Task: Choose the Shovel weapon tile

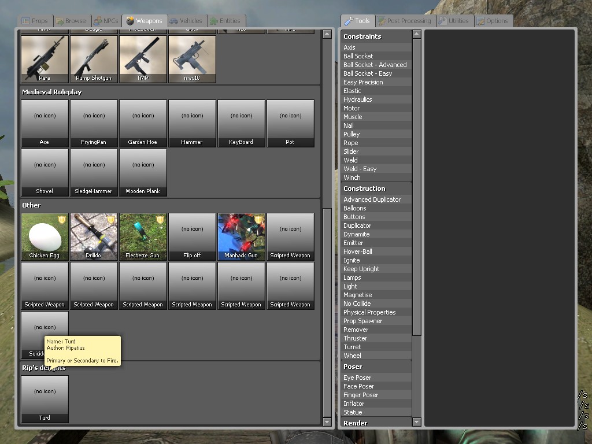Action: [45, 172]
